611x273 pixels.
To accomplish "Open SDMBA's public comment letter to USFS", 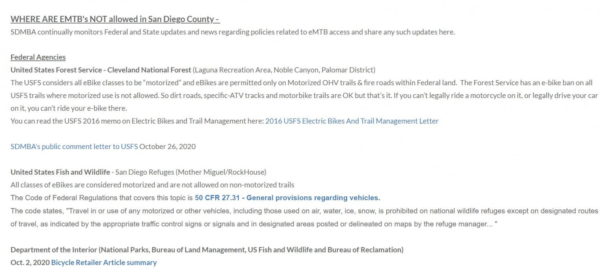I will [x=74, y=146].
